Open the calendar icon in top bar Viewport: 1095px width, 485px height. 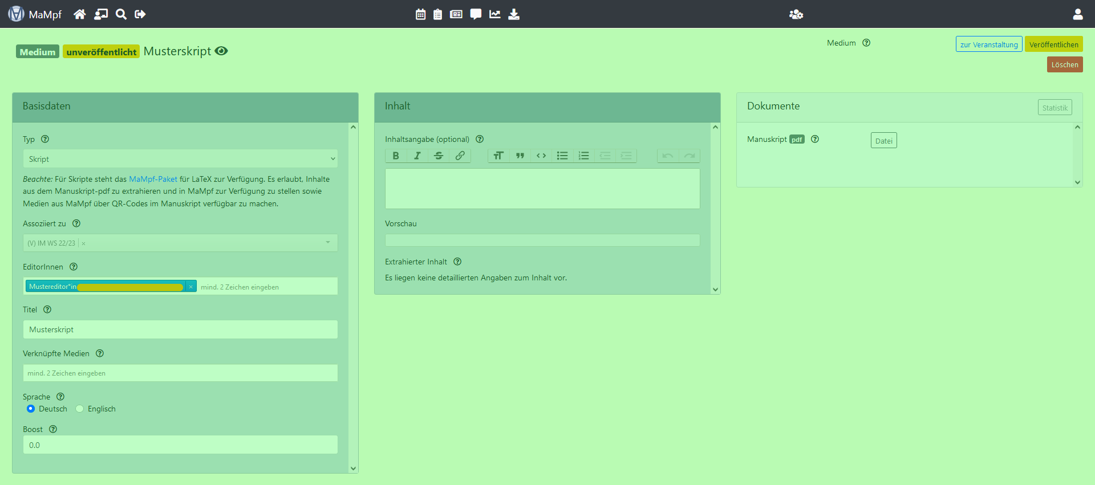(420, 14)
